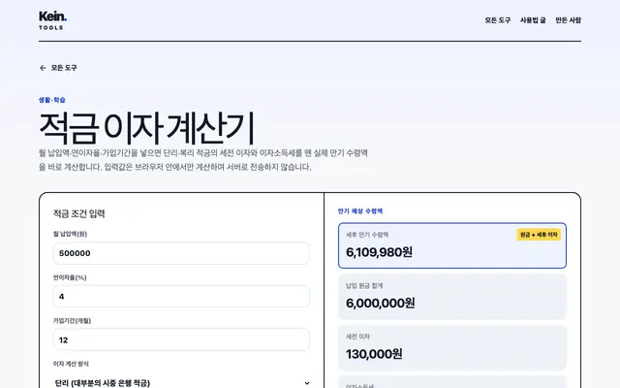This screenshot has height=388, width=620.
Task: Select the 130,000원 pre-tax interest value
Action: (x=374, y=354)
